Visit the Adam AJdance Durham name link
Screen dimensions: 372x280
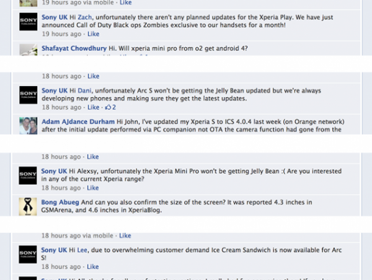[81, 121]
